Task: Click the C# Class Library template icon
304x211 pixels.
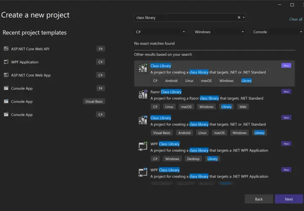Action: point(143,68)
